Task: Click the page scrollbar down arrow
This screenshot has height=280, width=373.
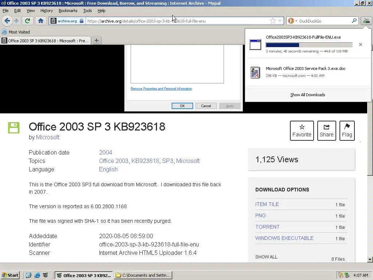Action: (x=370, y=259)
